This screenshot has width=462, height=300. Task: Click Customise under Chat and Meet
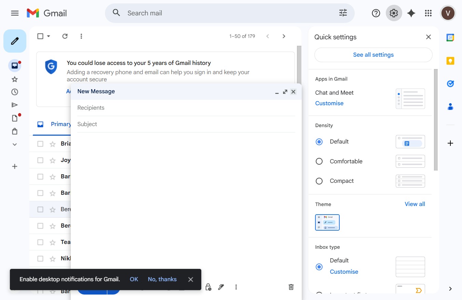(329, 103)
